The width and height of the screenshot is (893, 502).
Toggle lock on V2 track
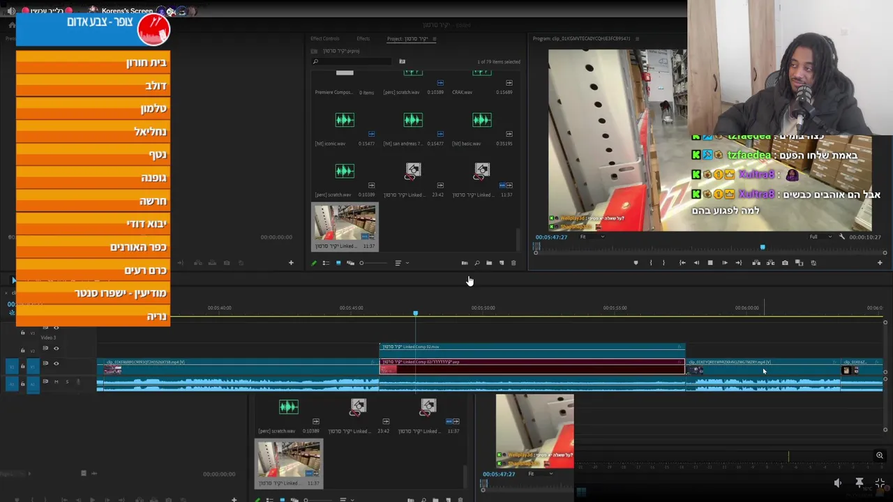click(22, 350)
